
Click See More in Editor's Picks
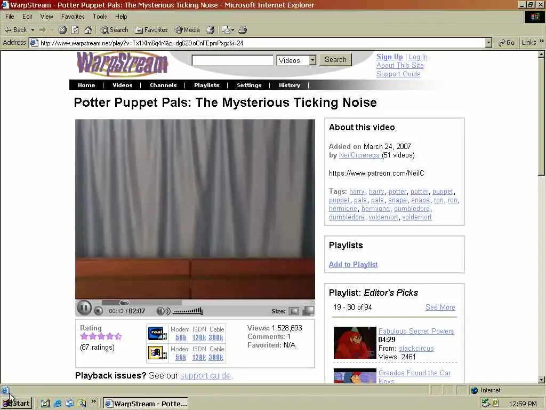(x=440, y=307)
